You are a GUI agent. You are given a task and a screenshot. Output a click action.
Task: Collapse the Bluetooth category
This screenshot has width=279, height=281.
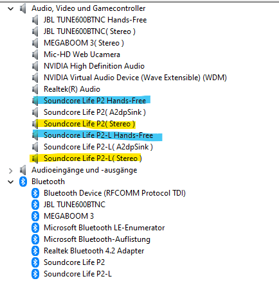10,182
